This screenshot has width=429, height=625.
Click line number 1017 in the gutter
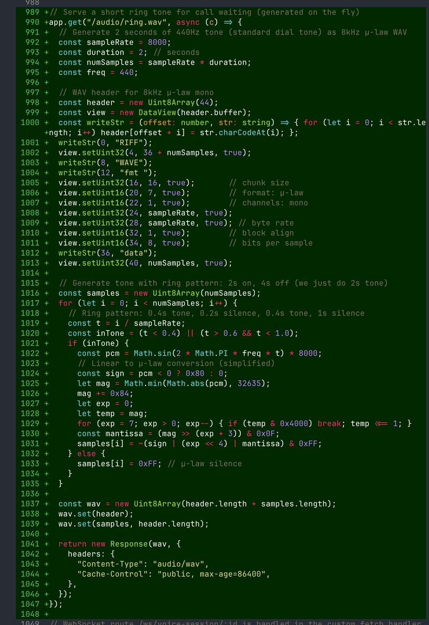click(x=30, y=303)
